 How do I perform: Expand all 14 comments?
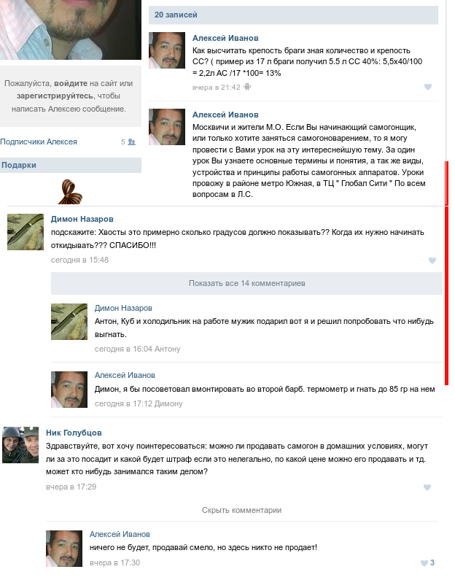click(246, 283)
